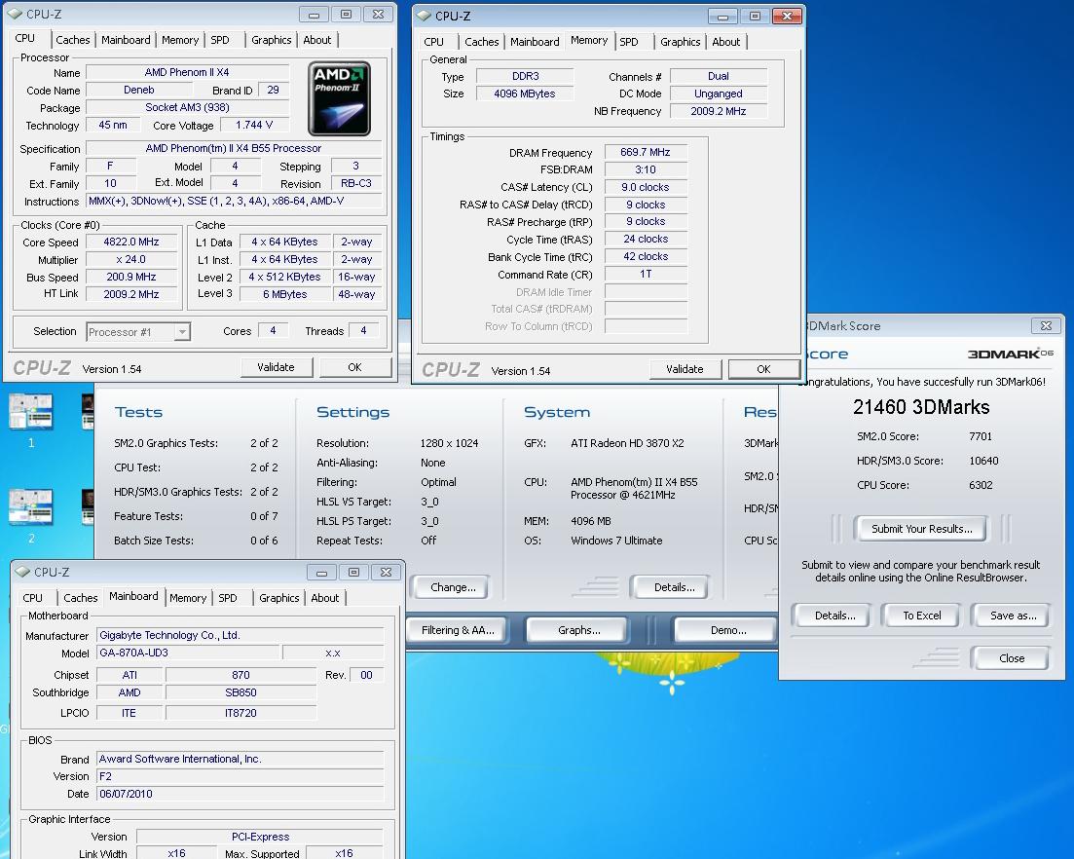Select SPD tab in the CPU-Z Mainboard window

pos(228,598)
